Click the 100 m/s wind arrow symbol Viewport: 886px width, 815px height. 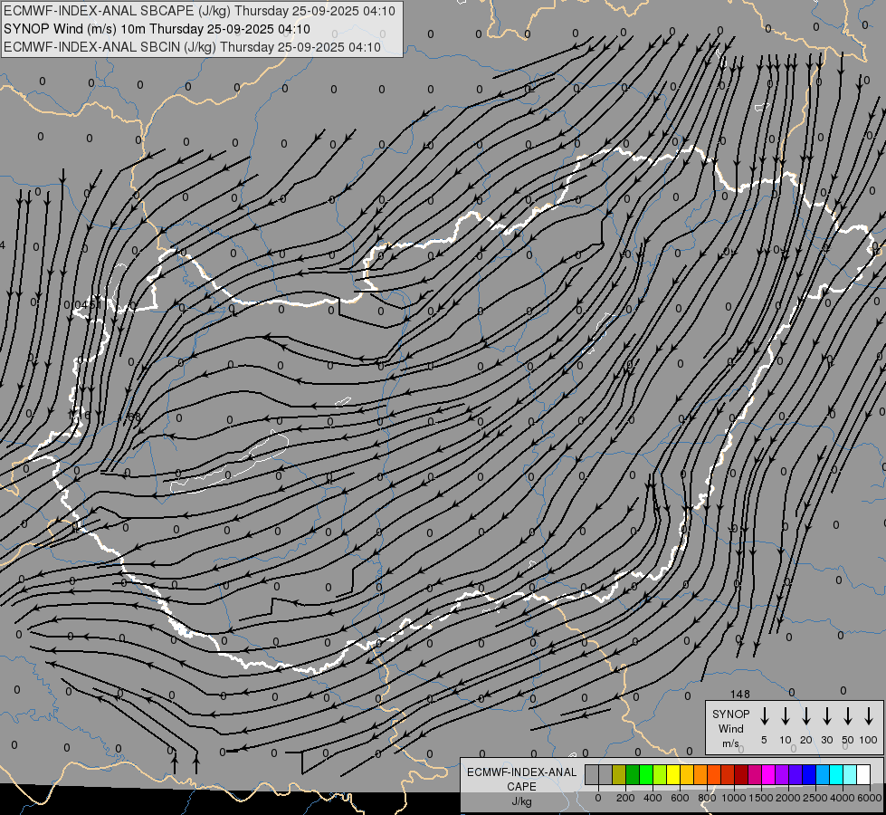(x=869, y=716)
